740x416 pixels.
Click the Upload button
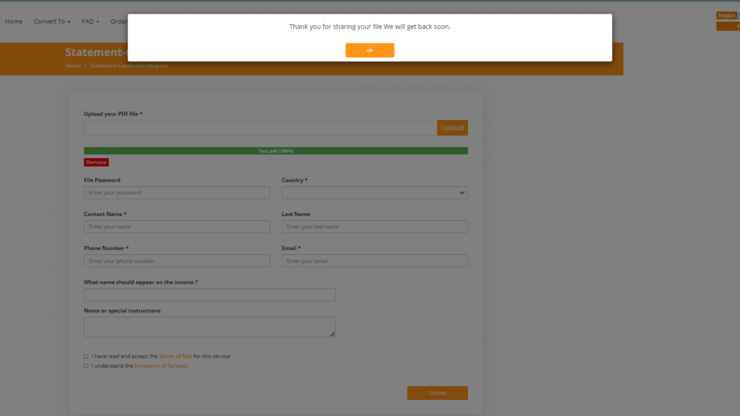452,128
